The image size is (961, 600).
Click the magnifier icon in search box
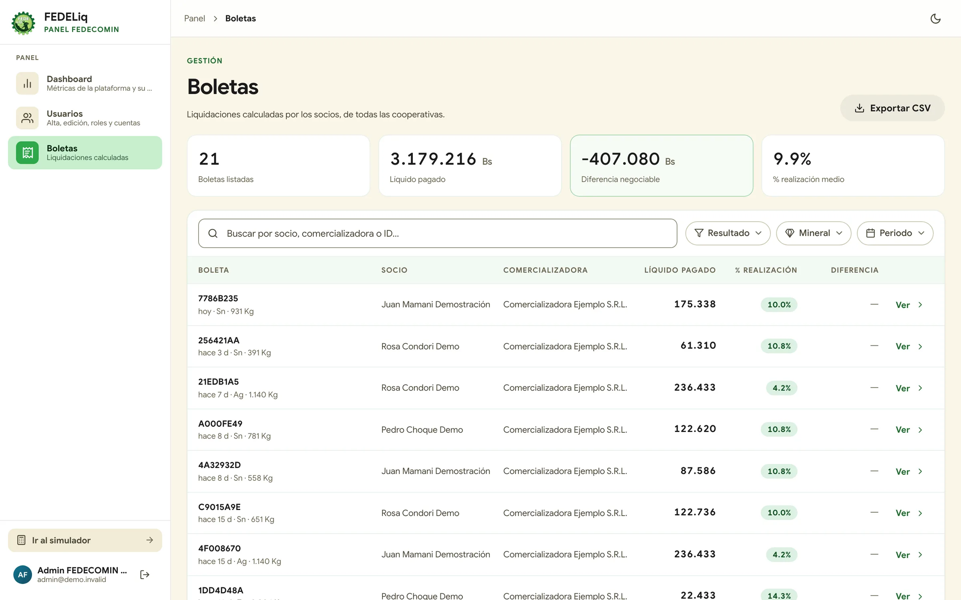click(x=213, y=233)
